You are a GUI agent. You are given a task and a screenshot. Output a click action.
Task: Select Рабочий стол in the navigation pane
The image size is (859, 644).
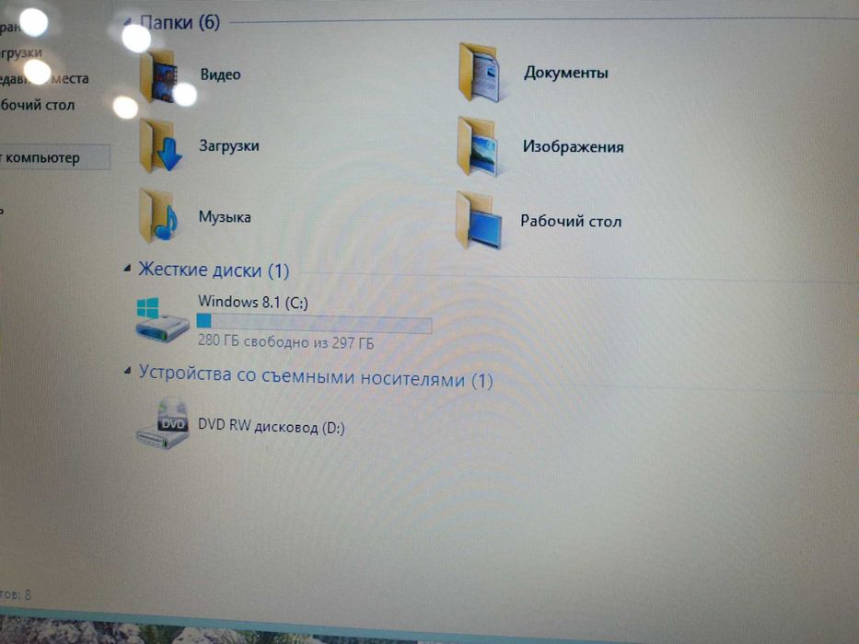click(37, 105)
